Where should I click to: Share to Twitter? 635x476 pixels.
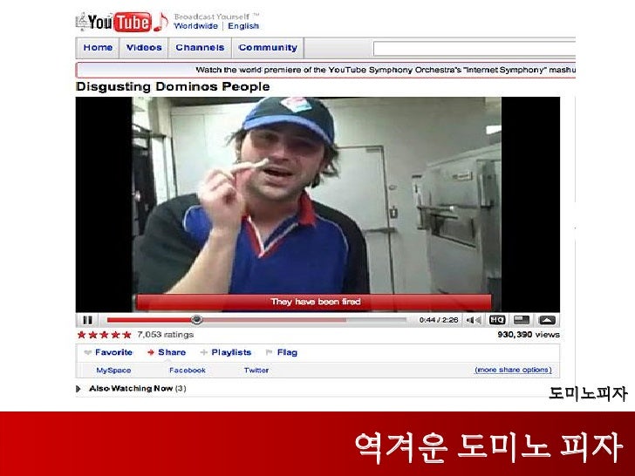click(256, 371)
